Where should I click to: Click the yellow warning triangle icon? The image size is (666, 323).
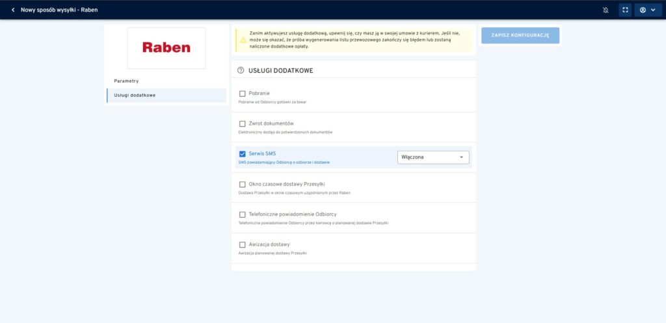coord(243,40)
